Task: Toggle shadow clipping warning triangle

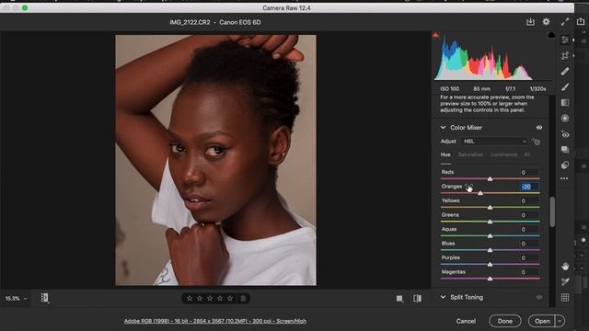Action: click(x=435, y=35)
